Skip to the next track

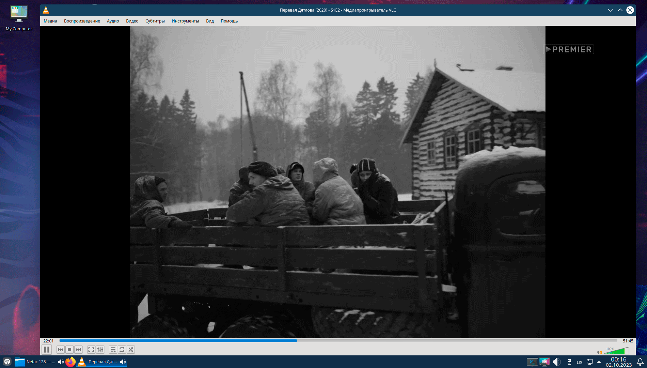point(78,350)
